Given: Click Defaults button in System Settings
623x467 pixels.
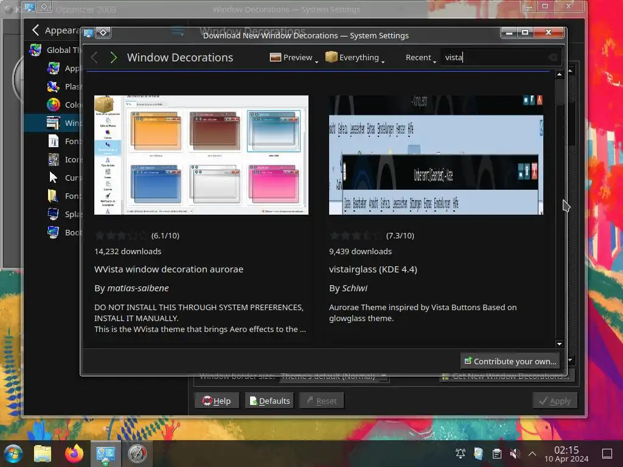Looking at the screenshot, I should tap(270, 401).
